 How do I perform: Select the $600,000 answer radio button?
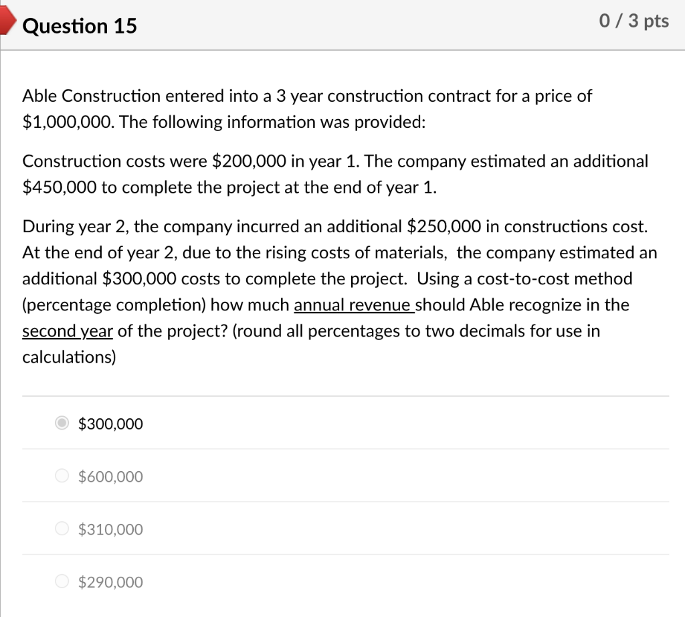coord(62,476)
